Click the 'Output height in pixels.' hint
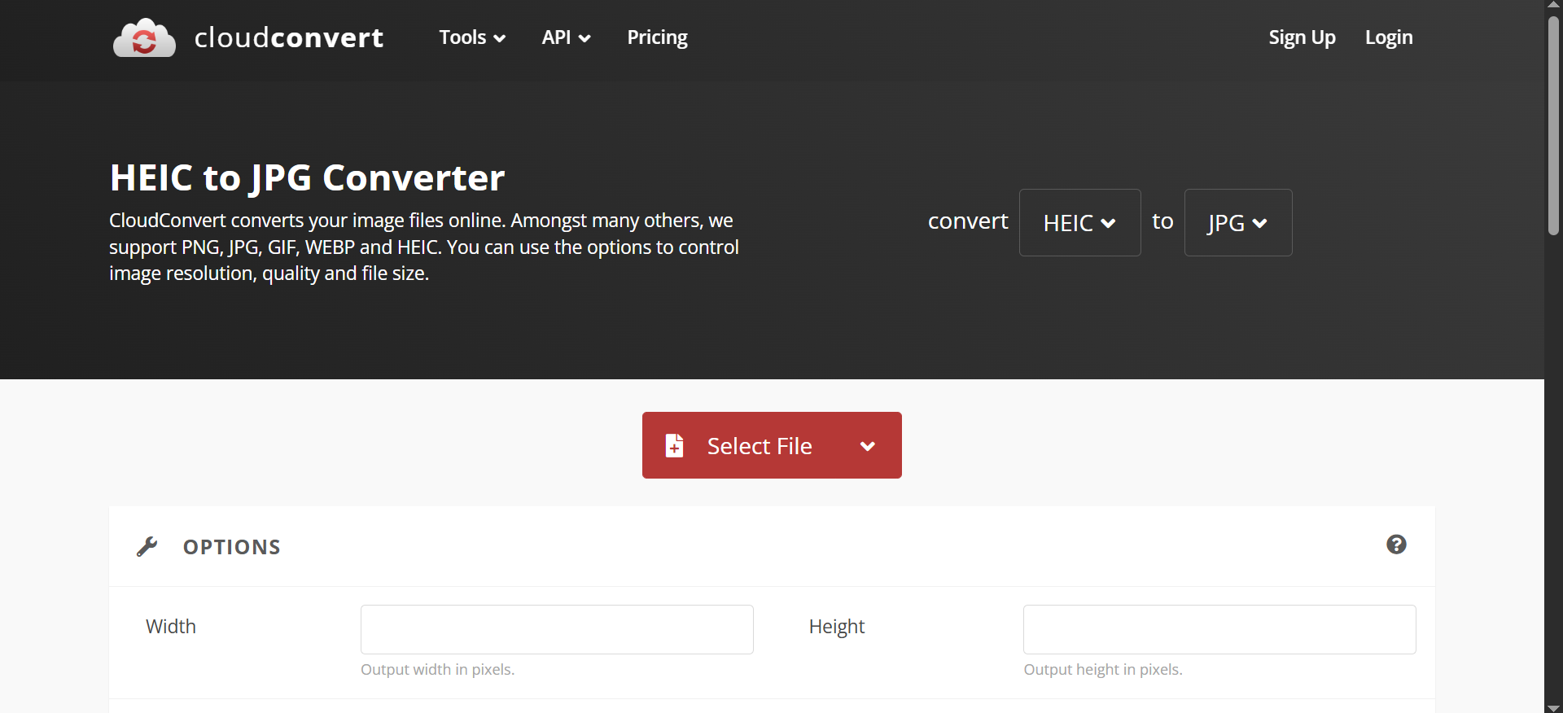The width and height of the screenshot is (1563, 713). tap(1103, 669)
